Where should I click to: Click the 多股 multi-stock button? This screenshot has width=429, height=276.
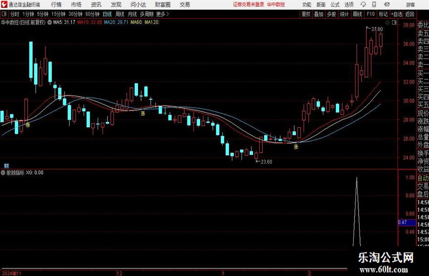coord(331,14)
